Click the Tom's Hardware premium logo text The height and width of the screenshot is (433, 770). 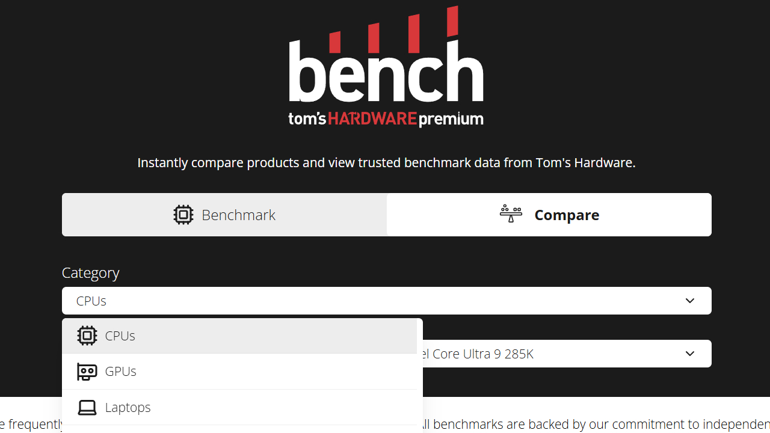point(386,118)
